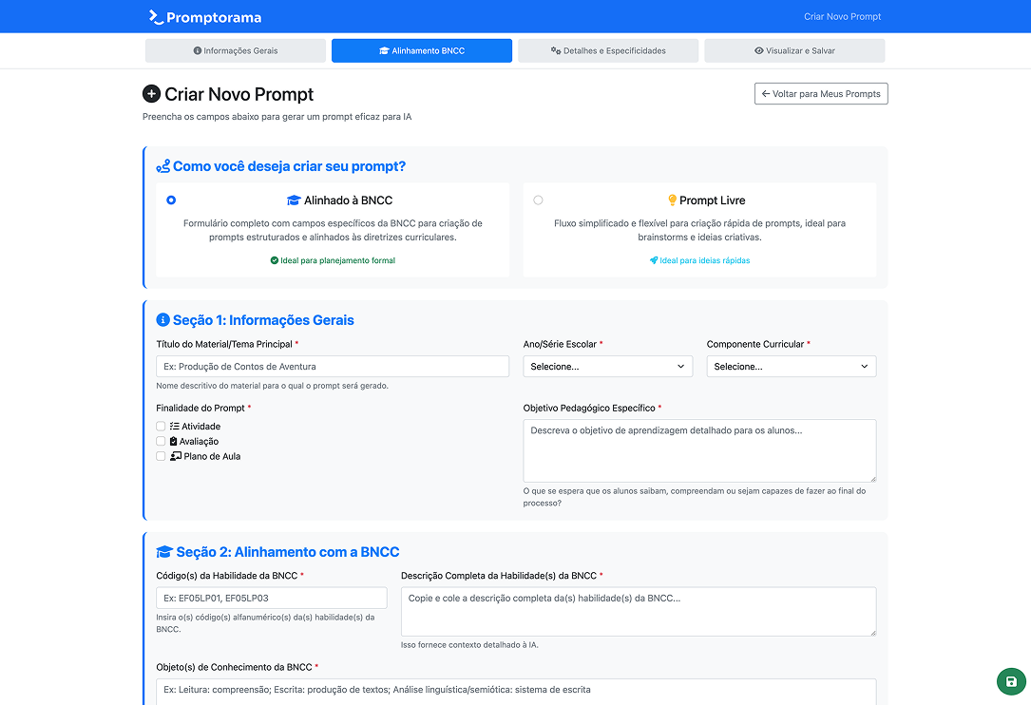This screenshot has height=705, width=1031.
Task: Switch to the Informações Gerais tab
Action: [x=236, y=50]
